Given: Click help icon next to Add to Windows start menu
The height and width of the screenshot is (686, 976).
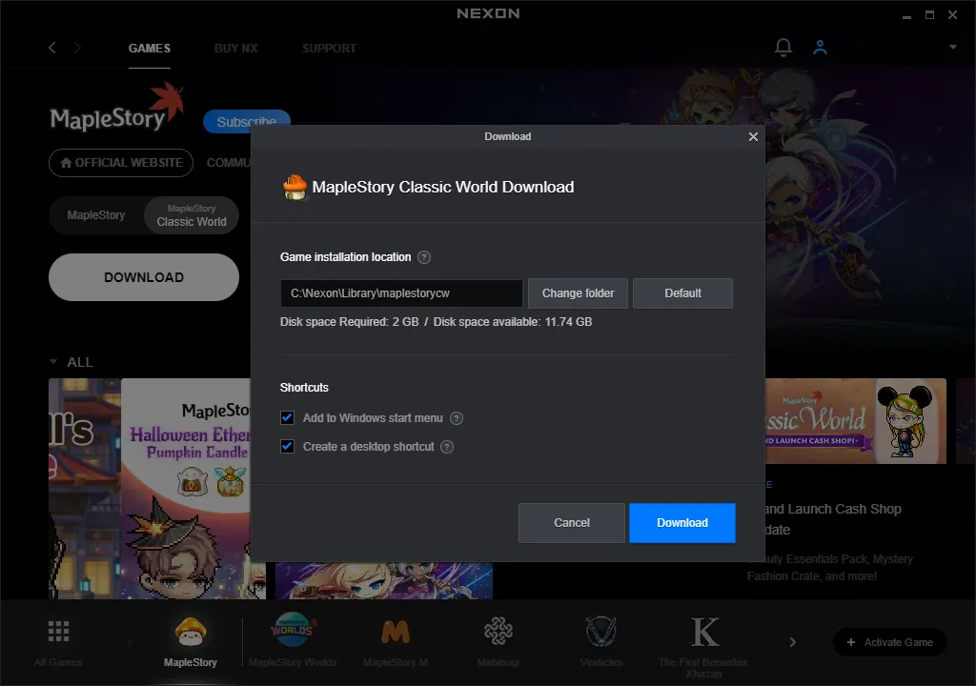Looking at the screenshot, I should click(457, 418).
